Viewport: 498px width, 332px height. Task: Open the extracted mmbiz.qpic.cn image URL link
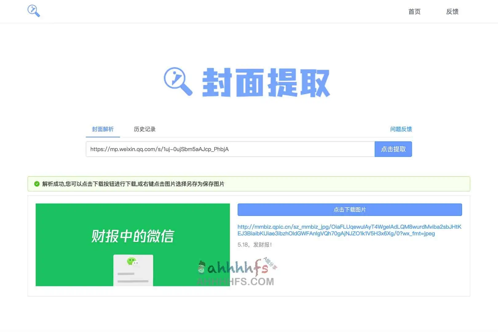click(x=350, y=230)
